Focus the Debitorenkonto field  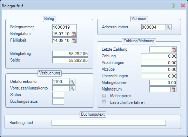coord(61,82)
